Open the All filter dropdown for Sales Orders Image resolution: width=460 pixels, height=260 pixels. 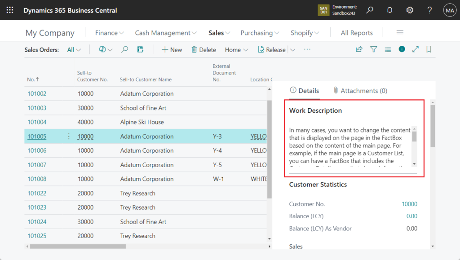point(74,49)
